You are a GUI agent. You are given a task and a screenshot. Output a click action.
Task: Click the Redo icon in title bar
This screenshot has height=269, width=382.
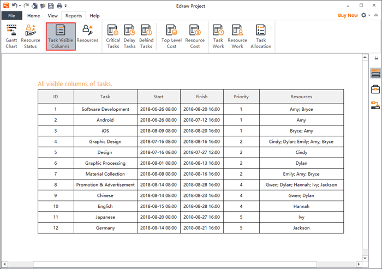point(26,5)
